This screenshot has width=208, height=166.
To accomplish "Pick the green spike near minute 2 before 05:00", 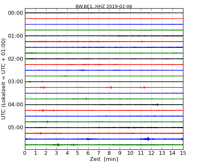I will [x=47, y=122].
